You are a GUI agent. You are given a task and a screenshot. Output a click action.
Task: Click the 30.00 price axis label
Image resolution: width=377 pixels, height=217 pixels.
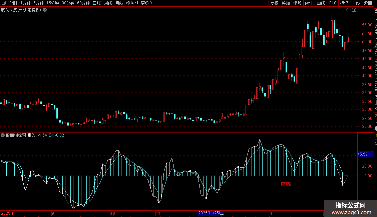[x=367, y=110]
